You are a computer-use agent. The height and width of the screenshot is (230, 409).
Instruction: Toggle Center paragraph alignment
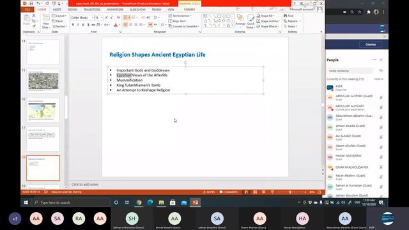[x=130, y=24]
